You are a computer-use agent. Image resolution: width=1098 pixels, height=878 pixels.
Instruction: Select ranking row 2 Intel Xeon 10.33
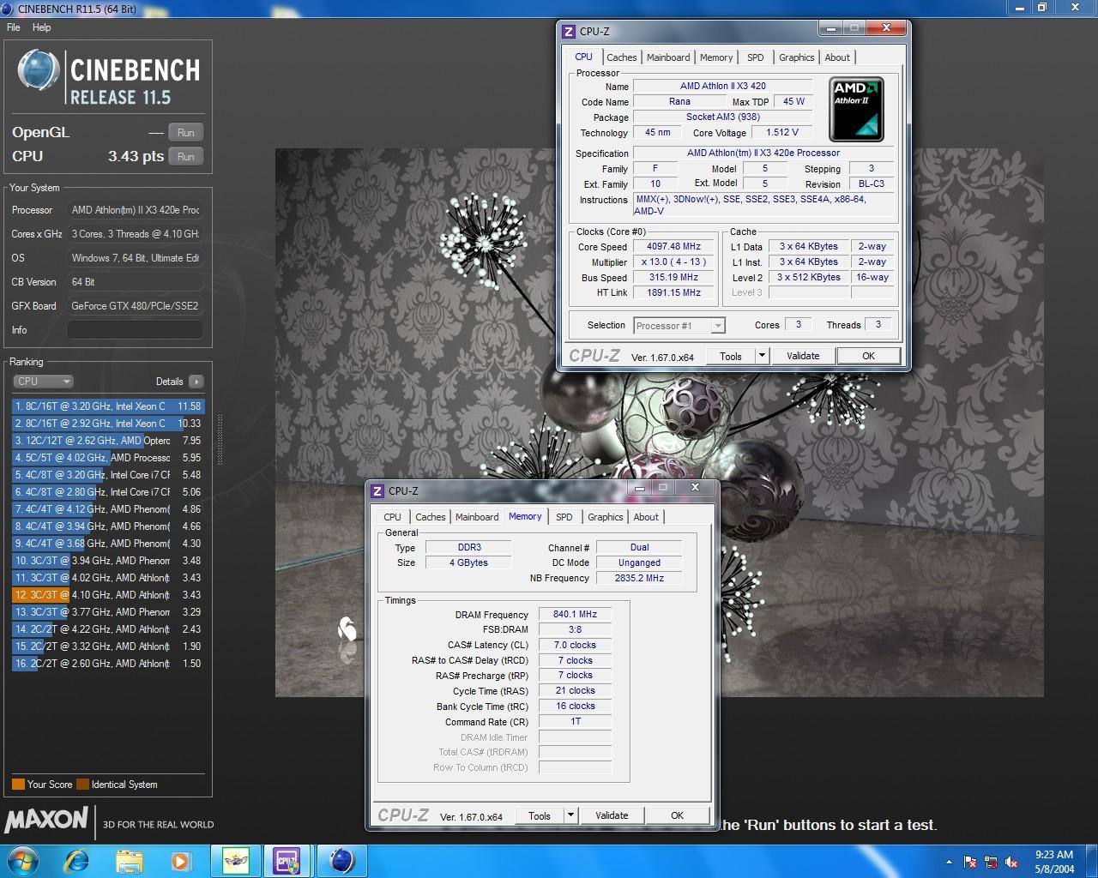point(108,424)
